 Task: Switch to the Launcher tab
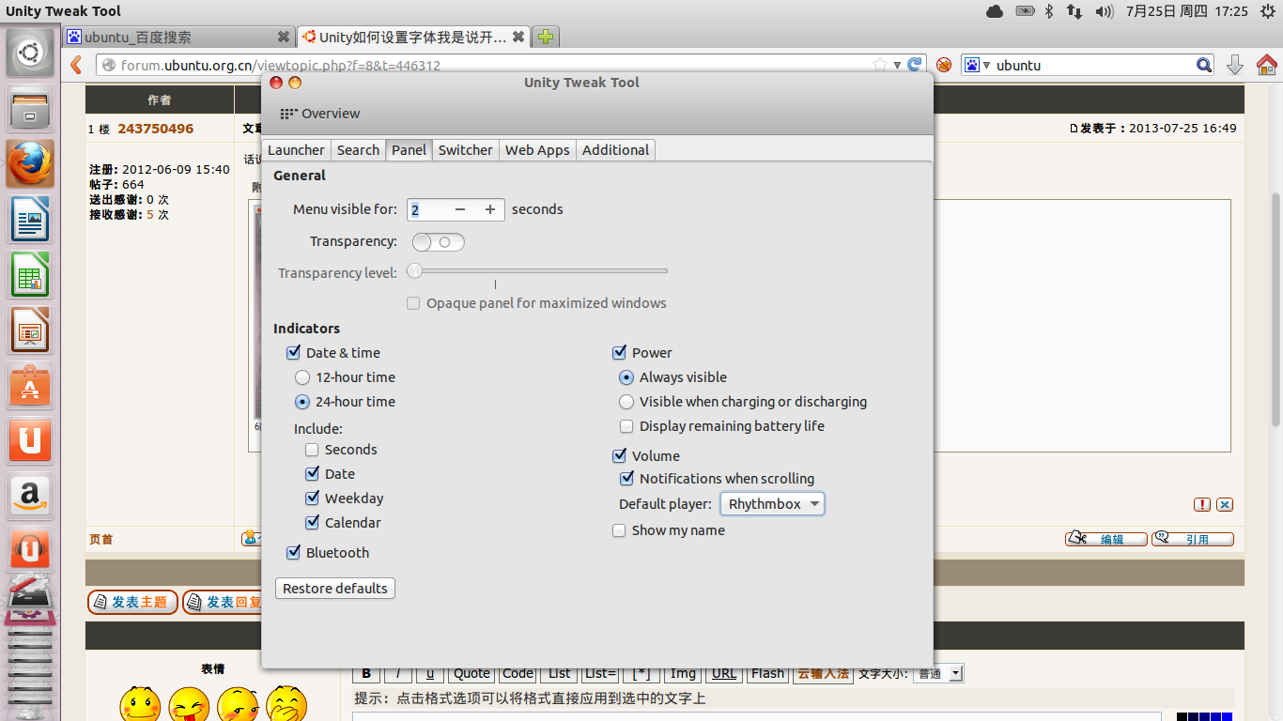pos(296,150)
